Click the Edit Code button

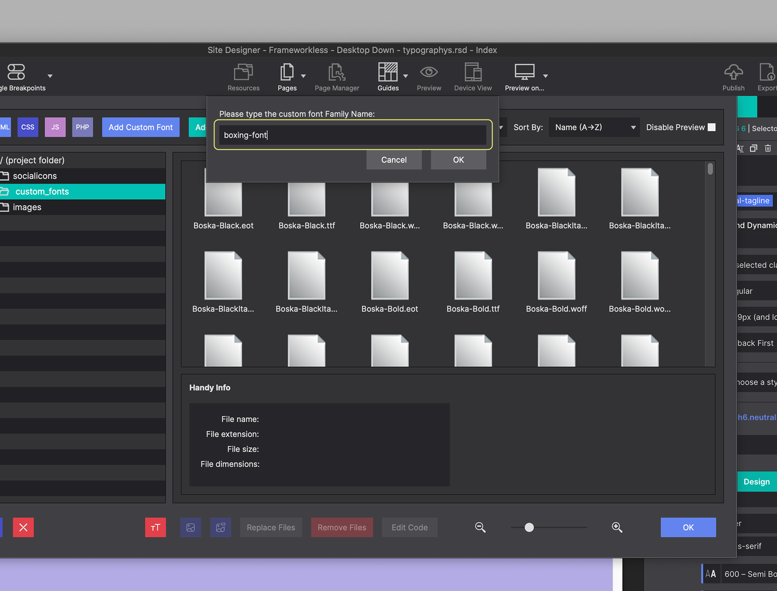(x=410, y=527)
